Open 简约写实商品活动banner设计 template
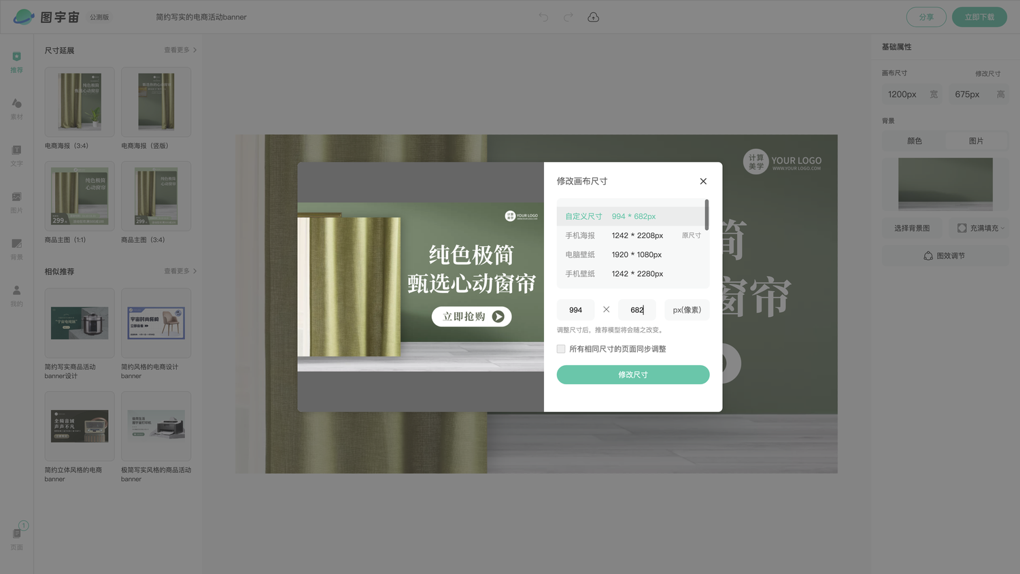Viewport: 1020px width, 574px height. (x=80, y=323)
